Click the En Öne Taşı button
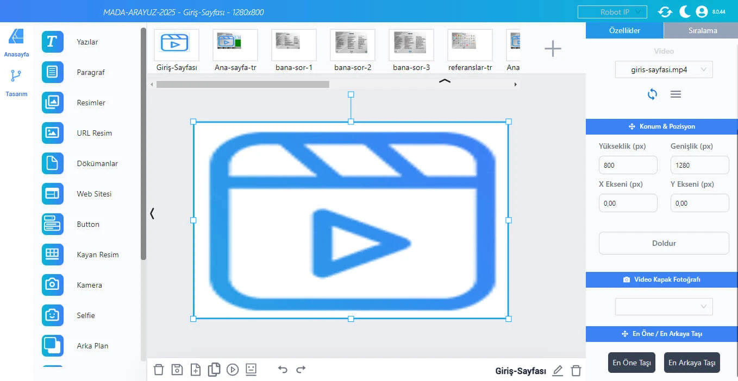 click(x=631, y=363)
